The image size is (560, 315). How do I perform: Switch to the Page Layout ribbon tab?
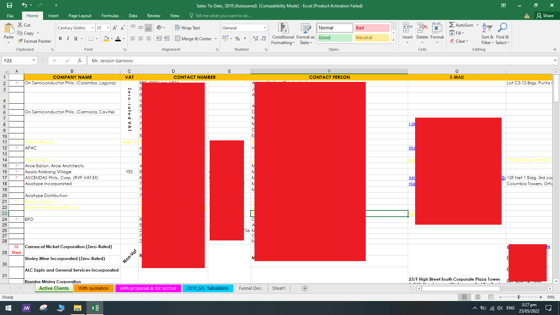pyautogui.click(x=80, y=16)
